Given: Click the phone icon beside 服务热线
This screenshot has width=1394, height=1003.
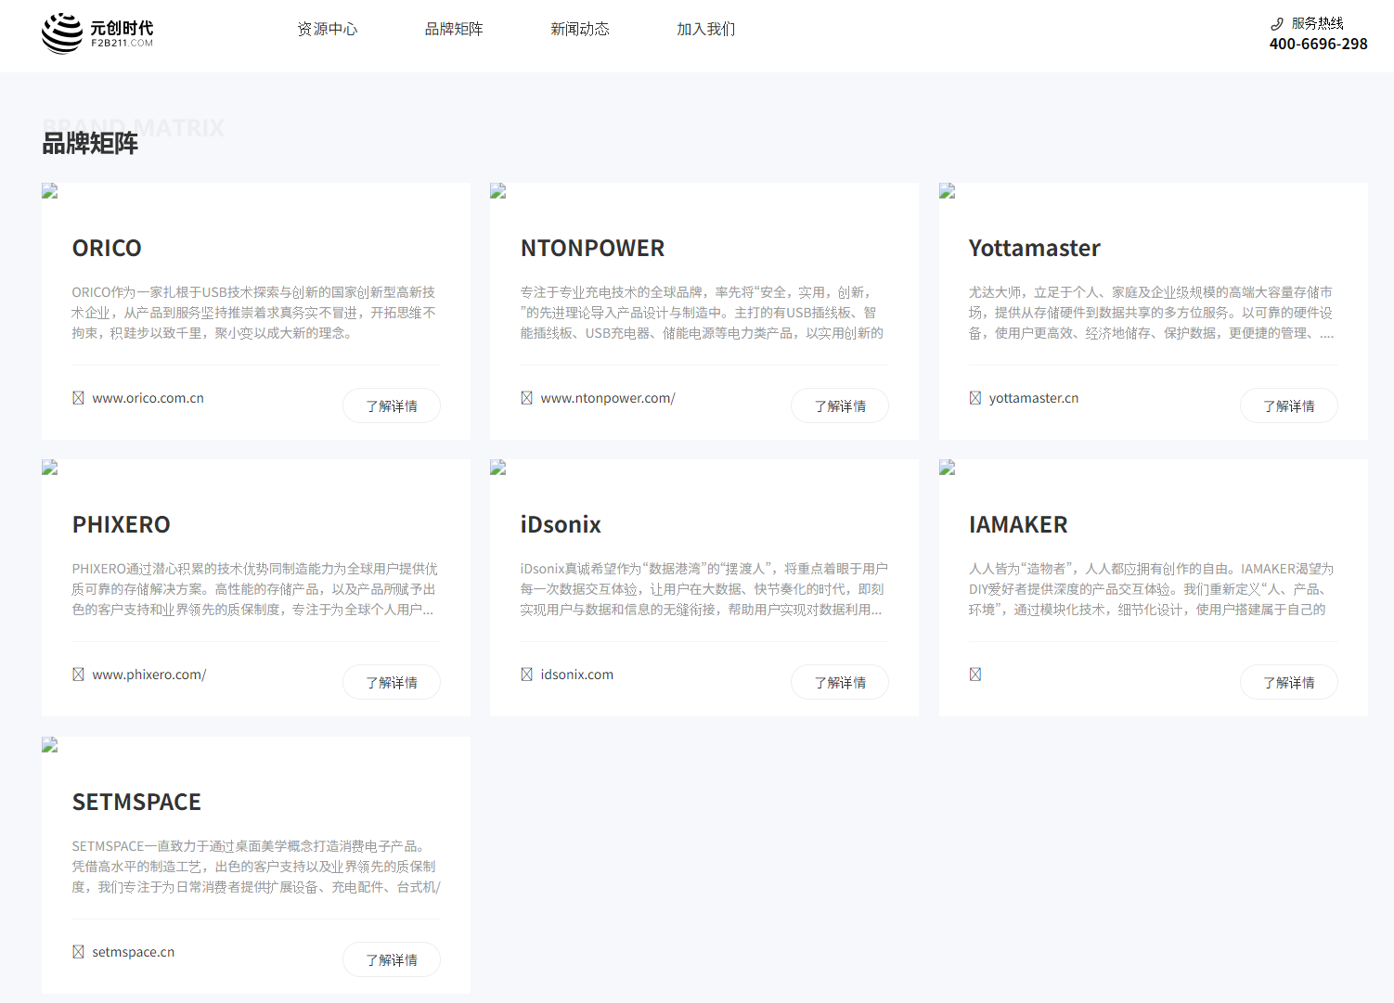Looking at the screenshot, I should pos(1277,23).
